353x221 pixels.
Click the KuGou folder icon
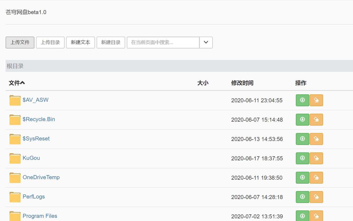[x=15, y=158]
